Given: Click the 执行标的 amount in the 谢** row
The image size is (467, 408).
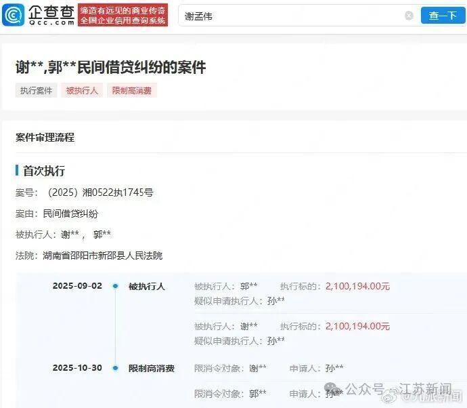Looking at the screenshot, I should (357, 326).
